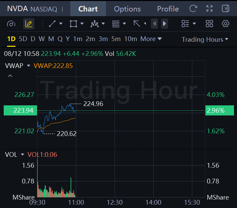Collapse the VWAP panel with the chevron
This screenshot has height=208, width=237.
(x=10, y=76)
